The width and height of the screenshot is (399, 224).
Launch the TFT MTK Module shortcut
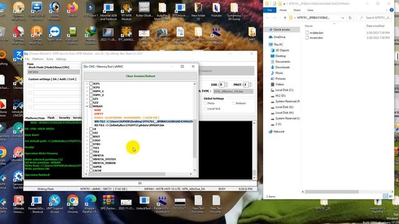(127, 11)
